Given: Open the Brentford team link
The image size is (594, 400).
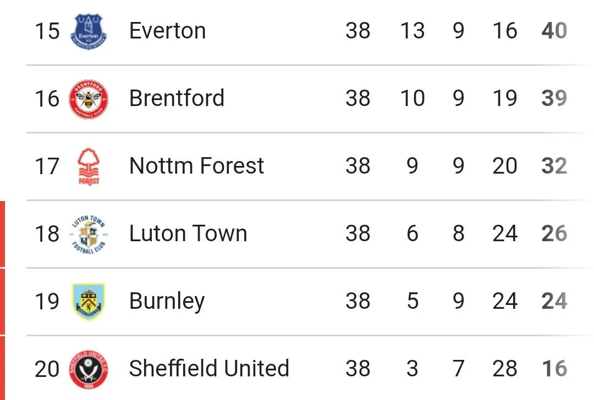Looking at the screenshot, I should coord(177,98).
